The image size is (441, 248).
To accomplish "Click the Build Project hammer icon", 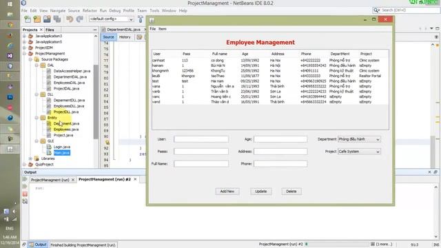I will click(x=141, y=19).
